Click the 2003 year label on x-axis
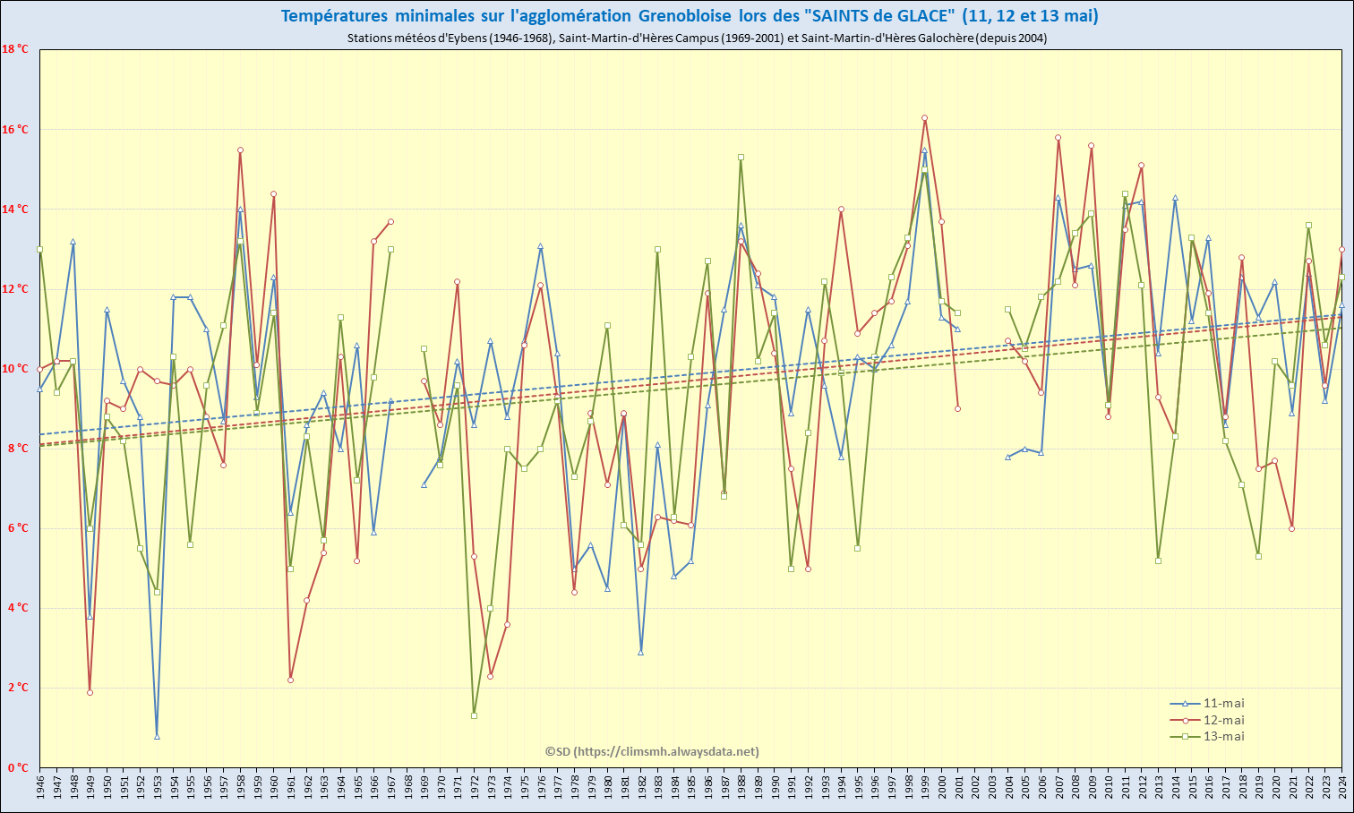This screenshot has width=1354, height=813. pos(991,787)
